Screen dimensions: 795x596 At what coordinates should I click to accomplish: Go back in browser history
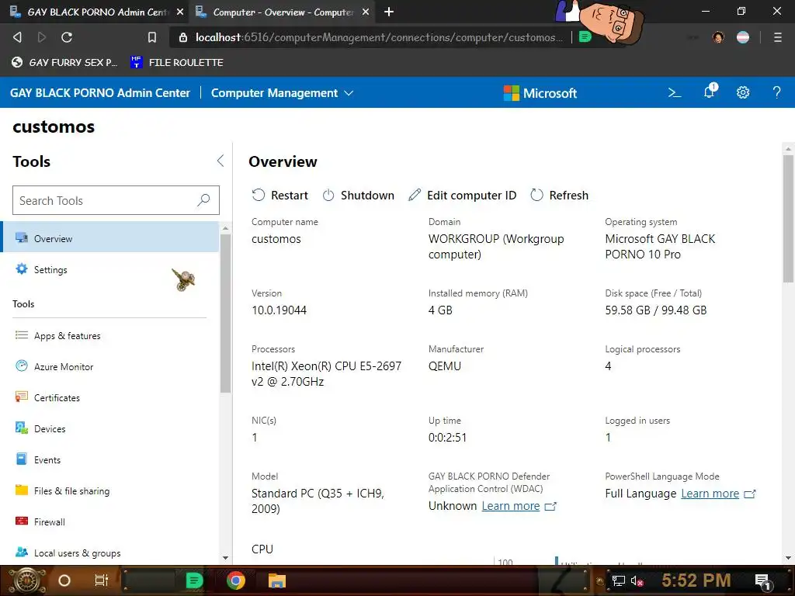[x=17, y=37]
